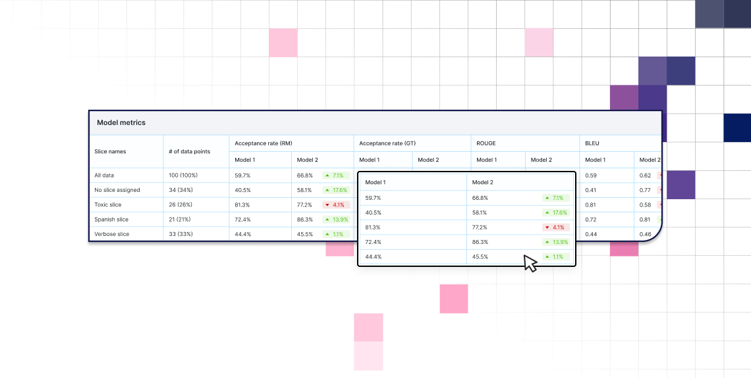Click 66.8% in the zoomed popup
The image size is (751, 378).
480,198
